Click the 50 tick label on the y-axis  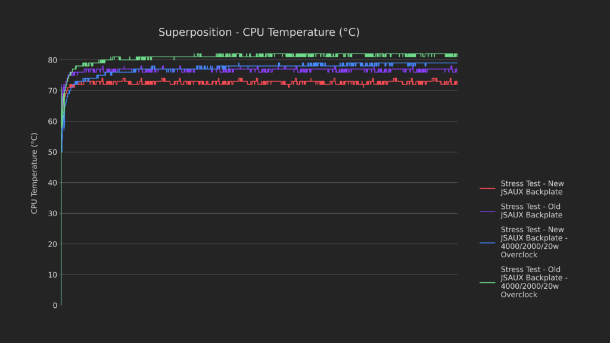click(52, 152)
